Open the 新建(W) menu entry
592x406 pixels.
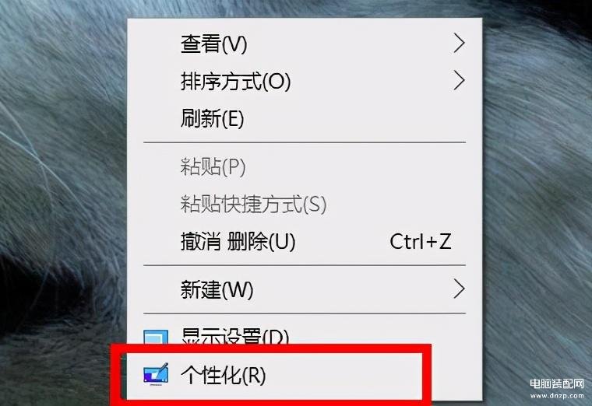[305, 289]
